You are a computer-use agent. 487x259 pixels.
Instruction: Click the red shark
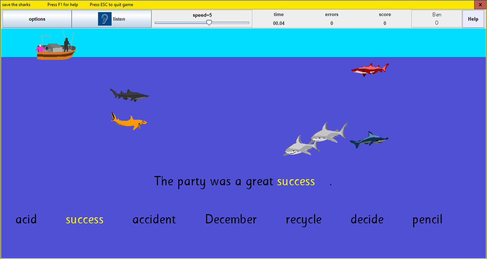370,69
